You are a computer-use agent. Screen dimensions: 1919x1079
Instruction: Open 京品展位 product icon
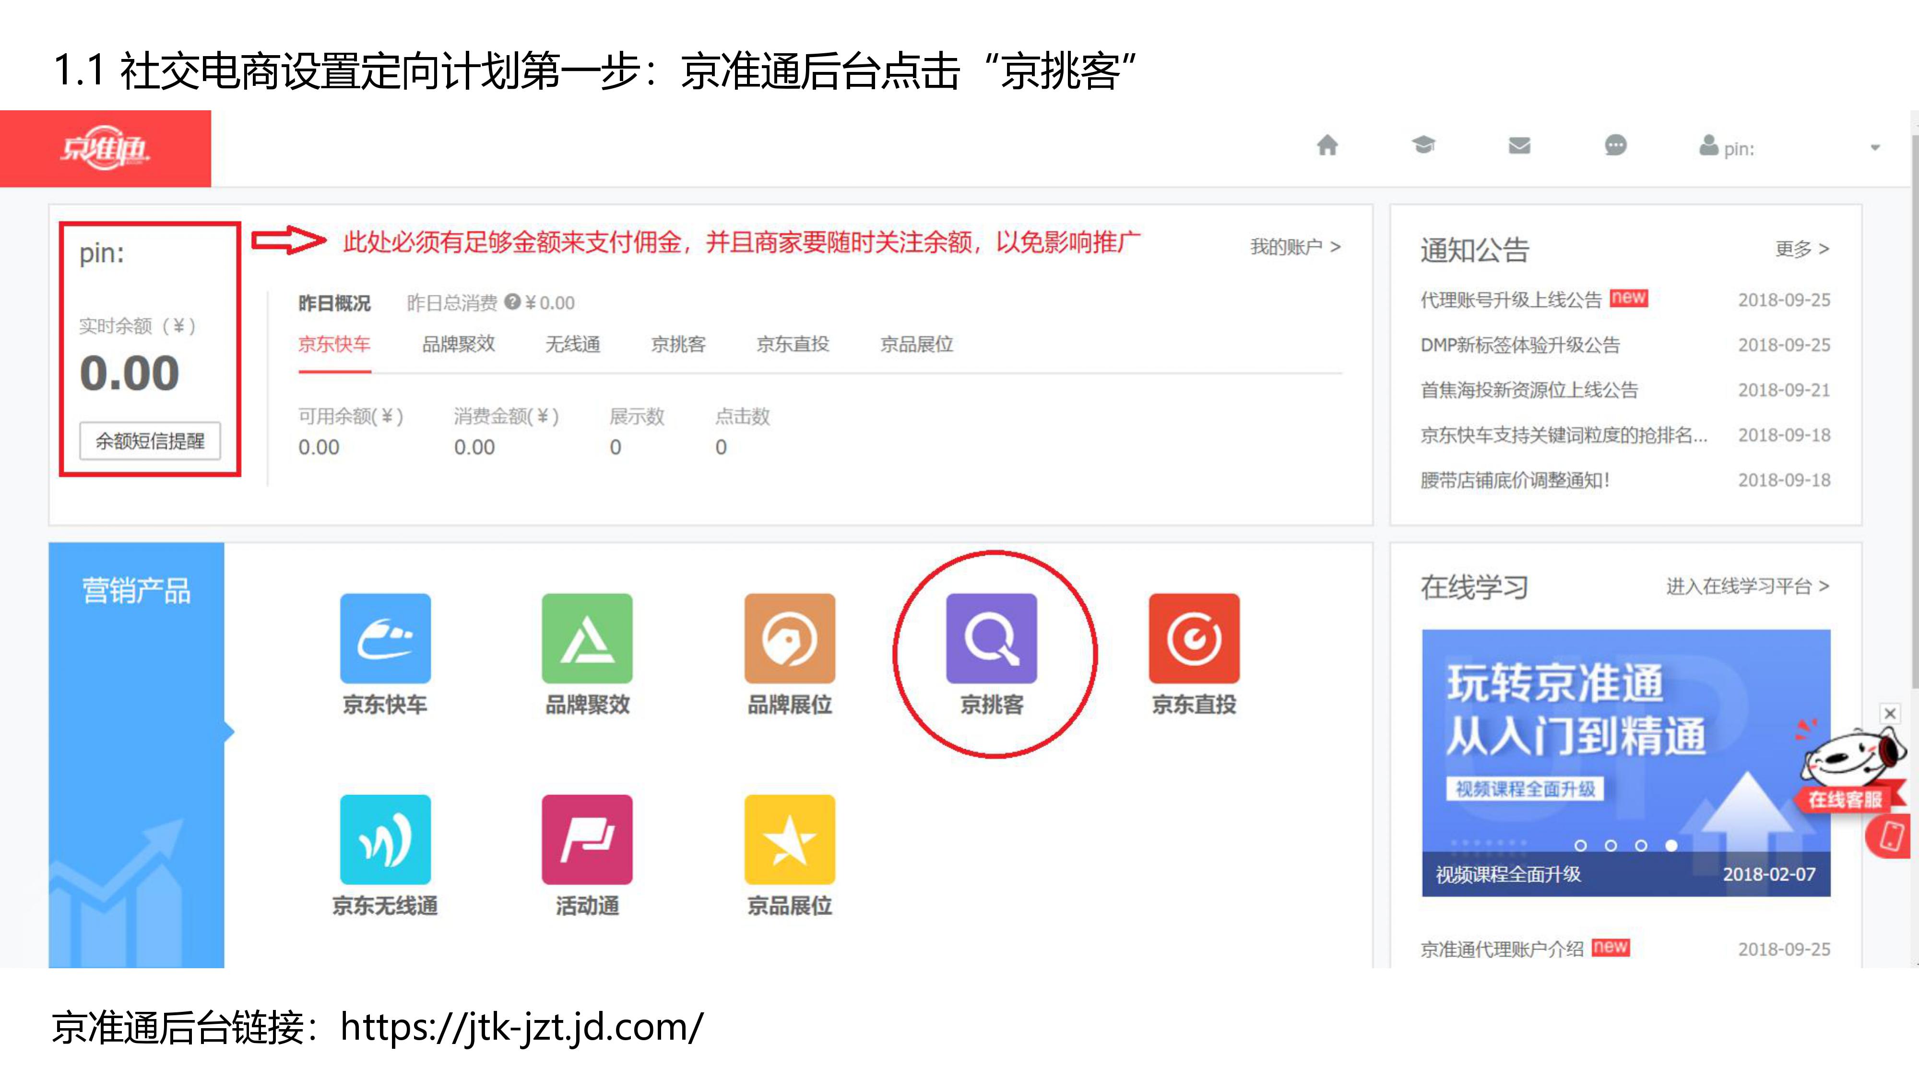pyautogui.click(x=790, y=839)
